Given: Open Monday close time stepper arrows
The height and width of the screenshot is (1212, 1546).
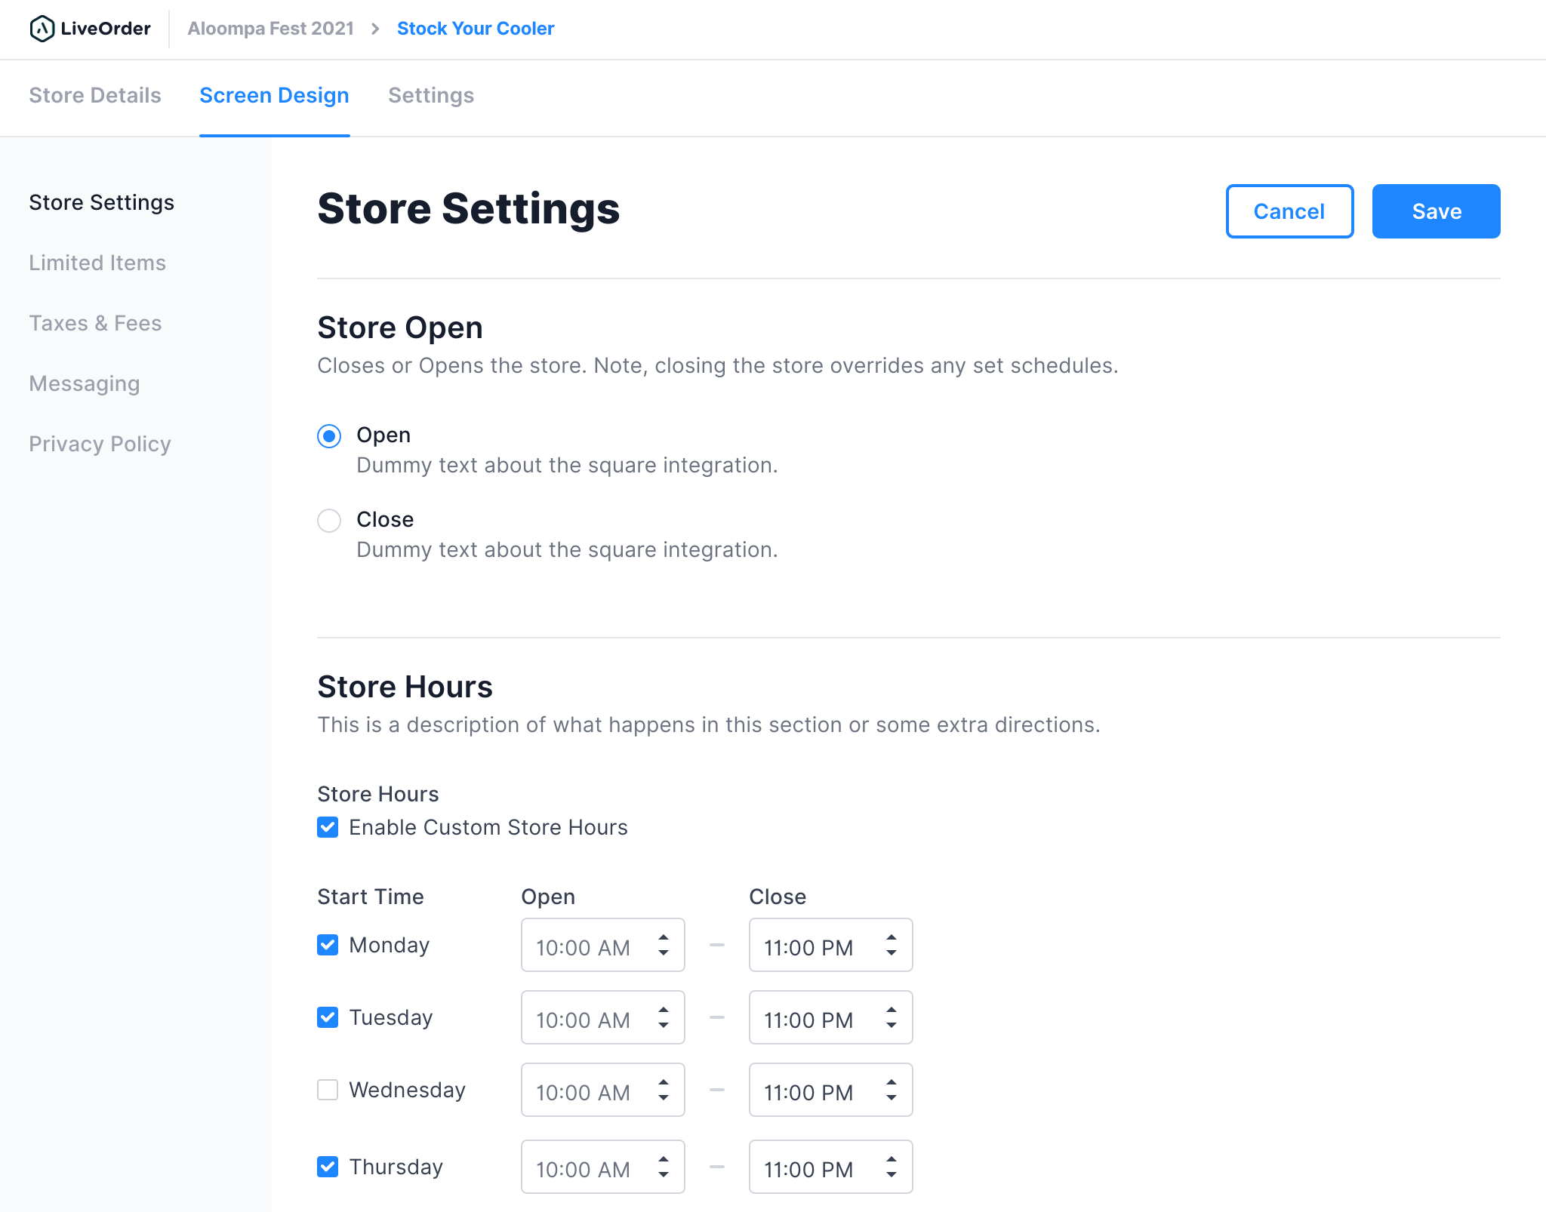Looking at the screenshot, I should (891, 945).
